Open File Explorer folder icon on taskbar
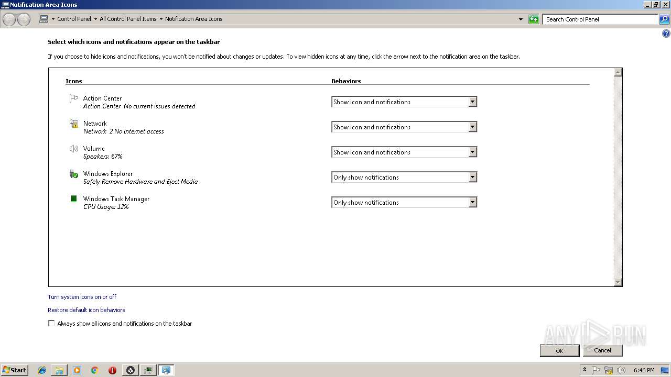 tap(59, 370)
